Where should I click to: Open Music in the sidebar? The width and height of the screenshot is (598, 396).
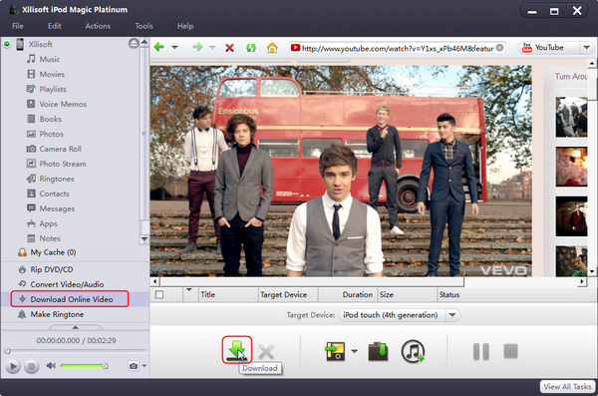[x=50, y=59]
